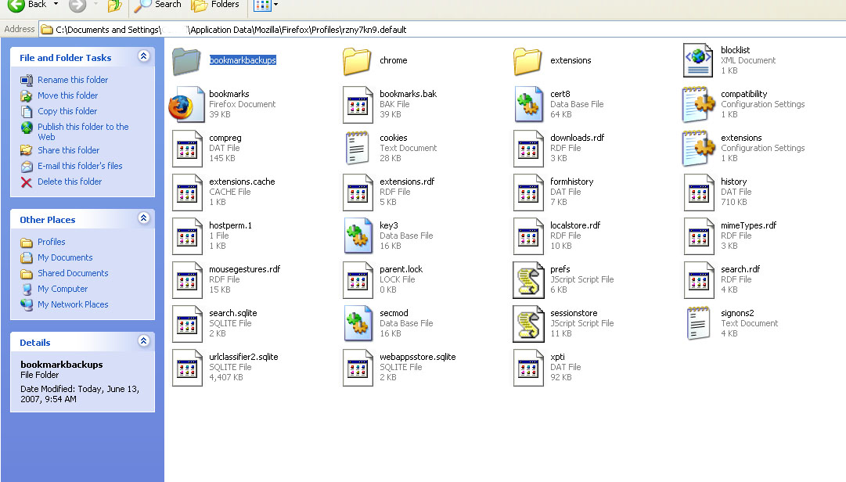Select the cookies Text Document icon
This screenshot has width=846, height=482.
pos(358,149)
